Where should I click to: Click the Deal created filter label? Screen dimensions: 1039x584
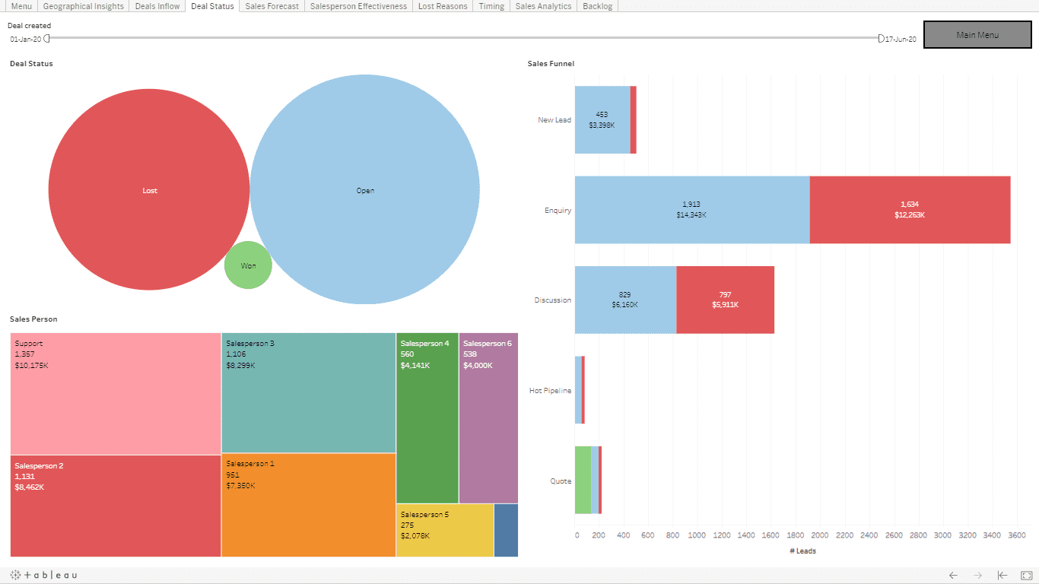30,26
